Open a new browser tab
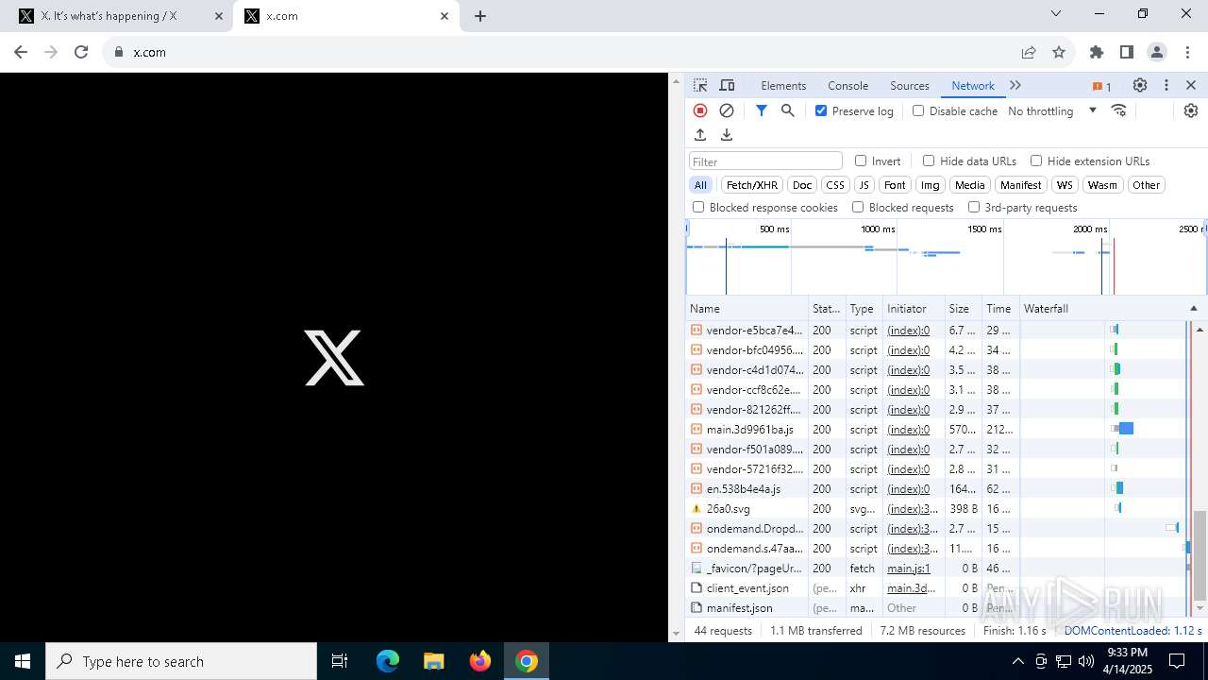This screenshot has width=1208, height=680. click(480, 16)
